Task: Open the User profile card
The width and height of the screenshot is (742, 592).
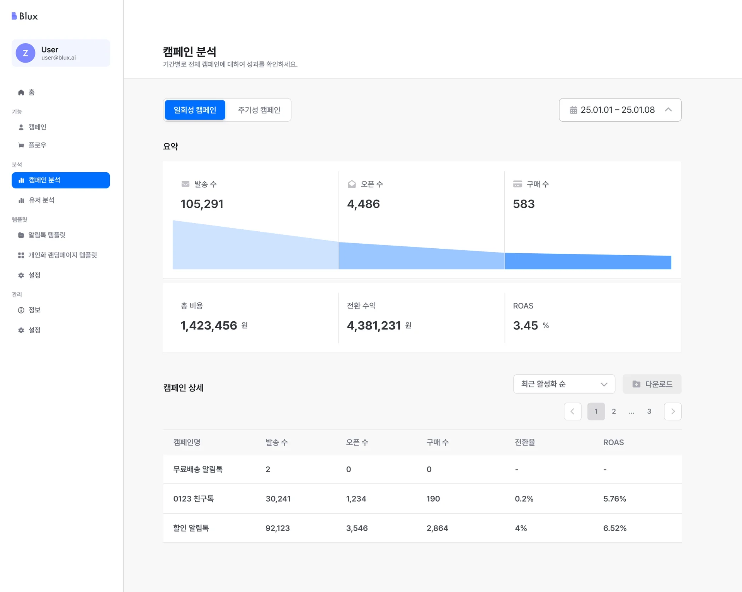Action: [x=61, y=53]
